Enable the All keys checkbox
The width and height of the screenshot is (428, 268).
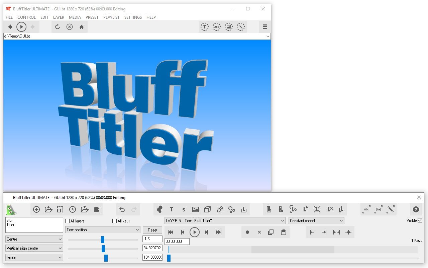point(115,221)
